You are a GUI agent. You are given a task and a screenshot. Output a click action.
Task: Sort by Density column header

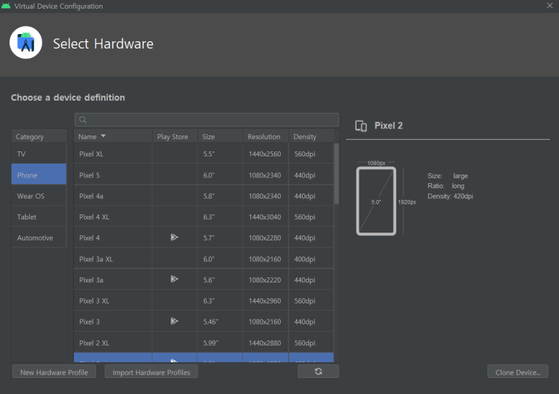click(x=311, y=136)
